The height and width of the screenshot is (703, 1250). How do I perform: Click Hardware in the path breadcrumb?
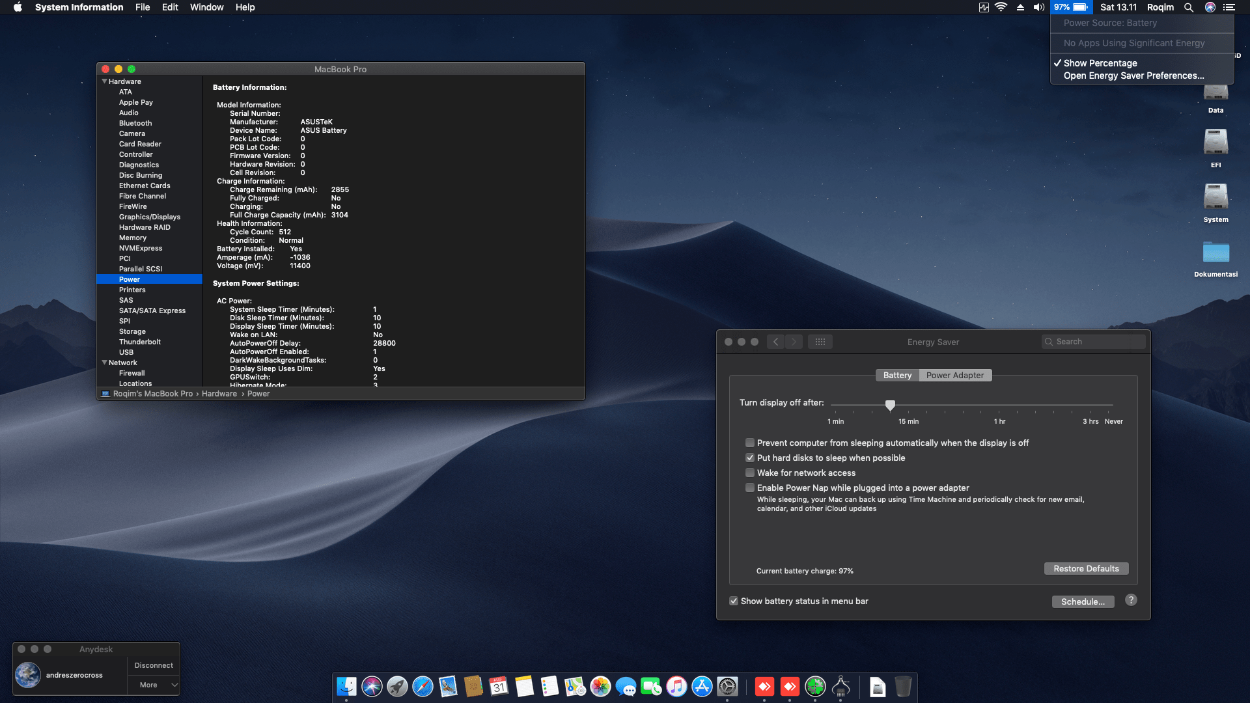tap(219, 394)
